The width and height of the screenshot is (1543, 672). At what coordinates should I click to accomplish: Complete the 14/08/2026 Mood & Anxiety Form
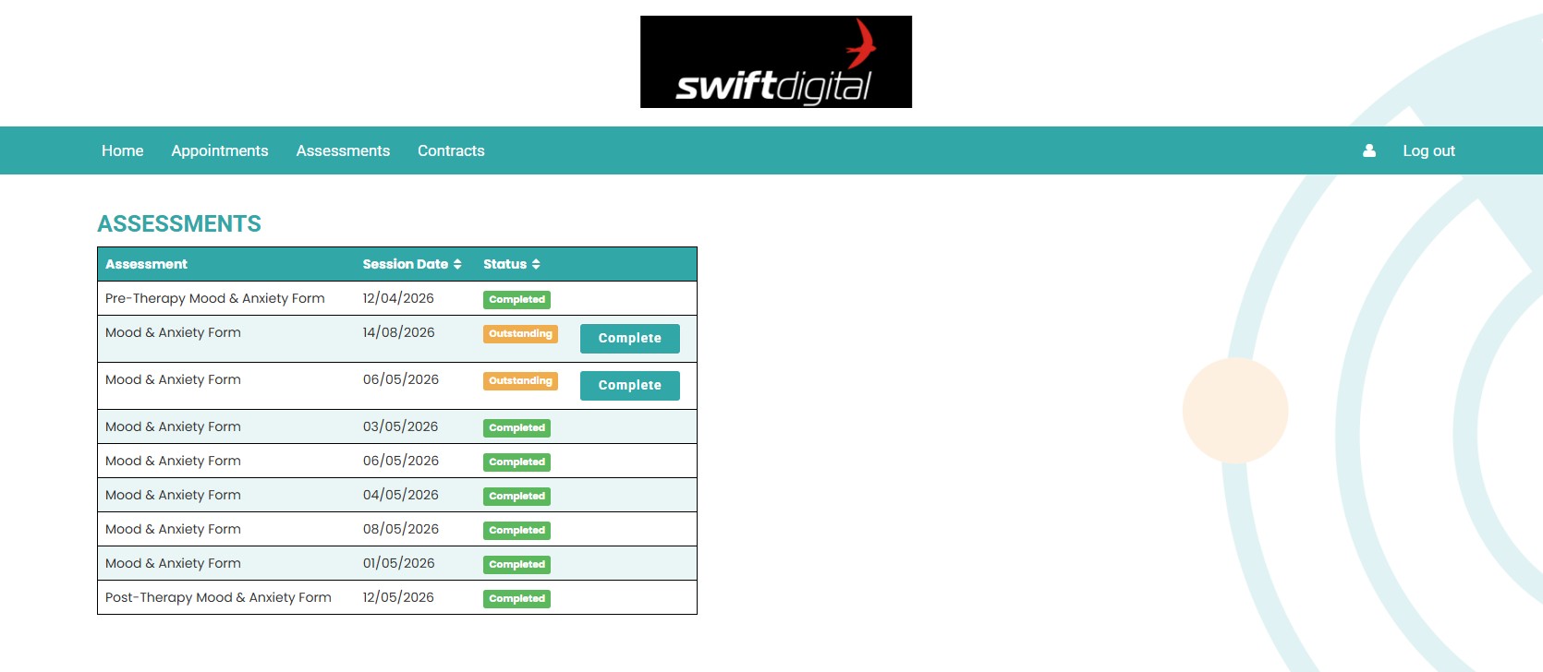tap(630, 339)
